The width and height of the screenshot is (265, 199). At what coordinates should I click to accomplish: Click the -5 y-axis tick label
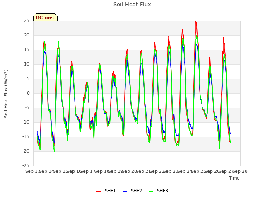click(27, 108)
